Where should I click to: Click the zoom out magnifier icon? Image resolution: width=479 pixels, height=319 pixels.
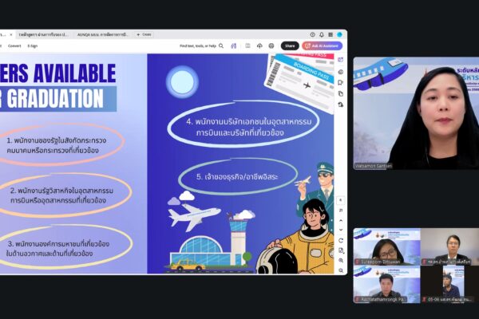[341, 270]
